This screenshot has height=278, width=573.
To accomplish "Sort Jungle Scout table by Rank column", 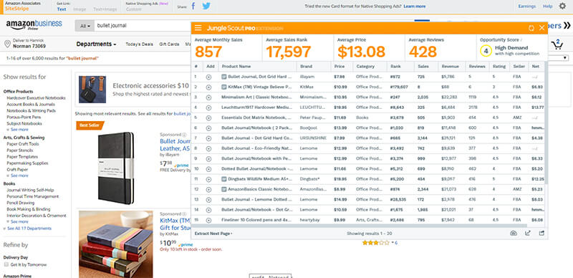I will (x=395, y=67).
